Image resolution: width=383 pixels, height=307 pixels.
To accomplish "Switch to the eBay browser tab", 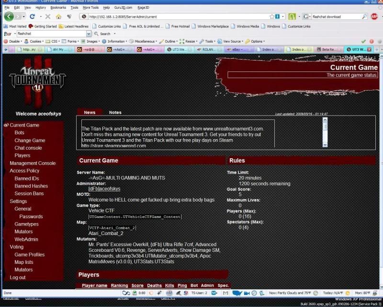I will coord(238,49).
